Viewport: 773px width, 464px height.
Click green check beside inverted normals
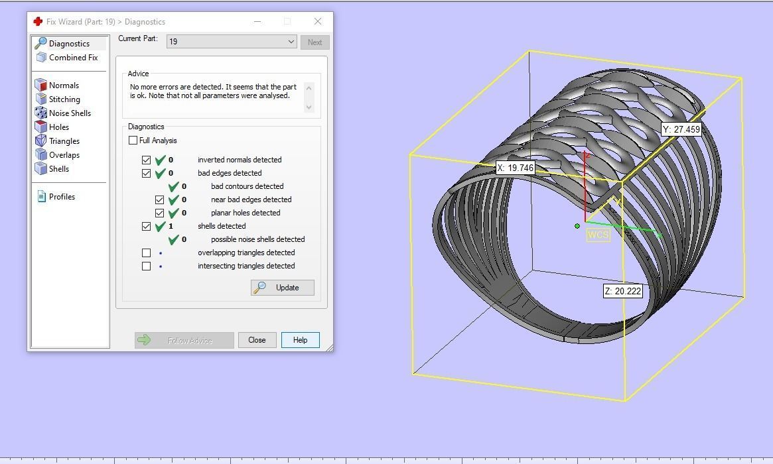[x=160, y=160]
